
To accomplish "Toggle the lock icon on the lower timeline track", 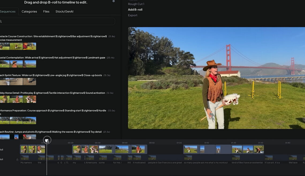I will pos(17,160).
